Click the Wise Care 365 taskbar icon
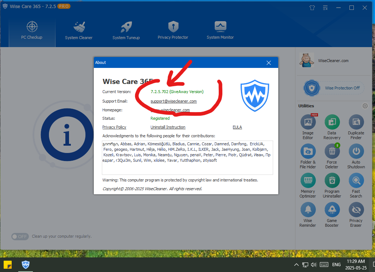This screenshot has height=272, width=375. (26, 265)
